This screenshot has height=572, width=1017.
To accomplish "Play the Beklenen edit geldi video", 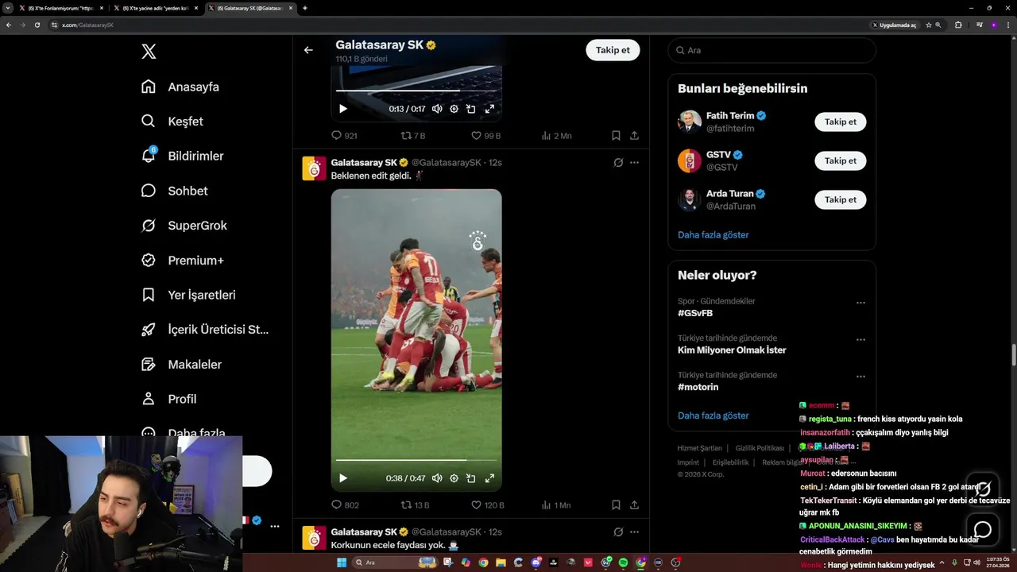I will tap(343, 478).
